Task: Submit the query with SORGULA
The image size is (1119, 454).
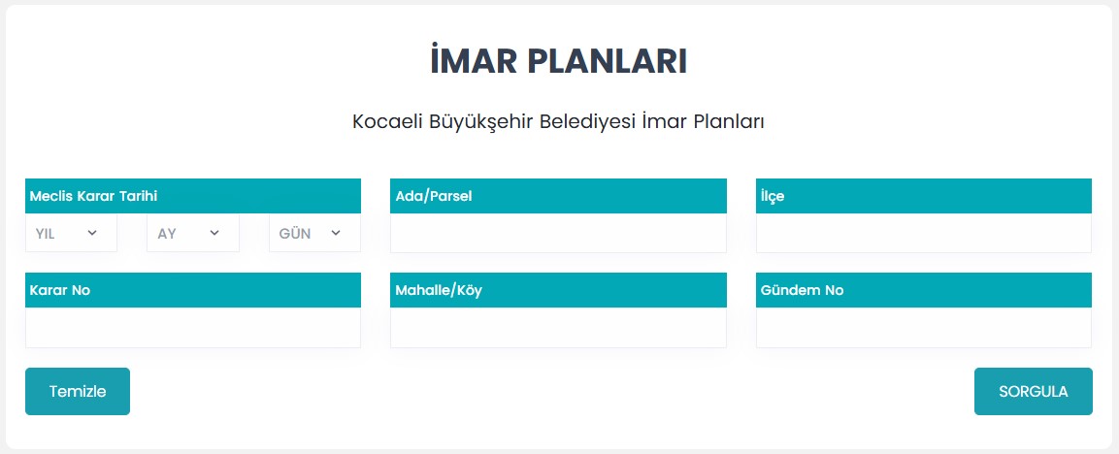Action: (1033, 392)
